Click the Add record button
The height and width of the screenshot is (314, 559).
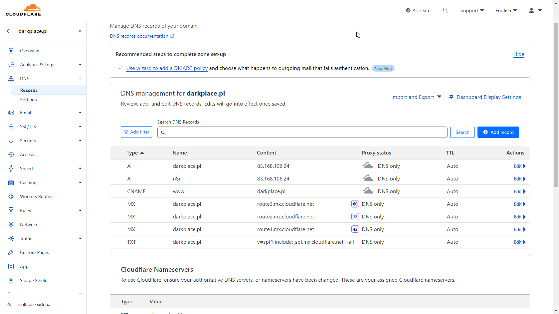pyautogui.click(x=498, y=132)
